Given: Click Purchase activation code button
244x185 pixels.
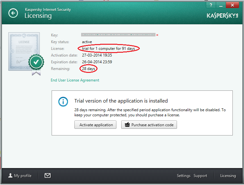Looking at the screenshot, I should 149,125.
